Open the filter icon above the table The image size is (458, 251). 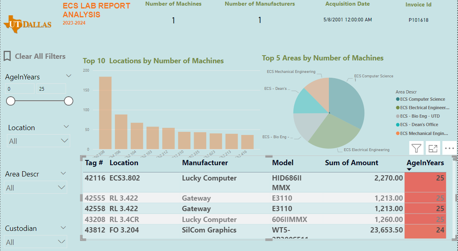pyautogui.click(x=416, y=148)
